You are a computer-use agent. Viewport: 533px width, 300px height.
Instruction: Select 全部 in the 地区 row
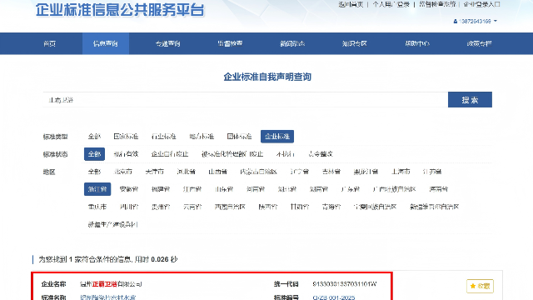[x=94, y=172]
